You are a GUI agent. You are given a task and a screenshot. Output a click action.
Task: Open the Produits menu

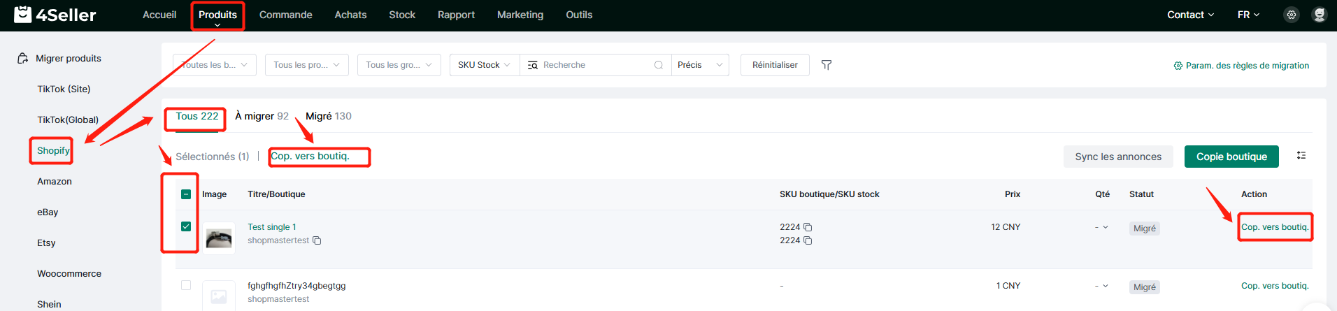[x=217, y=15]
